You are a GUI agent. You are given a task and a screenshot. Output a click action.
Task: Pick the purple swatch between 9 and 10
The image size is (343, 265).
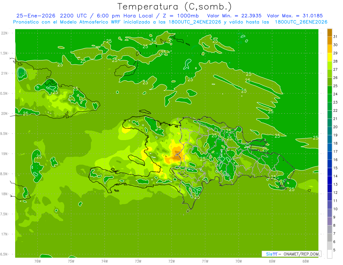click(x=330, y=213)
